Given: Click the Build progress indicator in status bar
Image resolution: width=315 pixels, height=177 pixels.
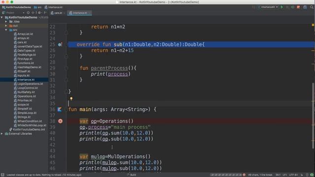Looking at the screenshot, I should (x=131, y=175).
